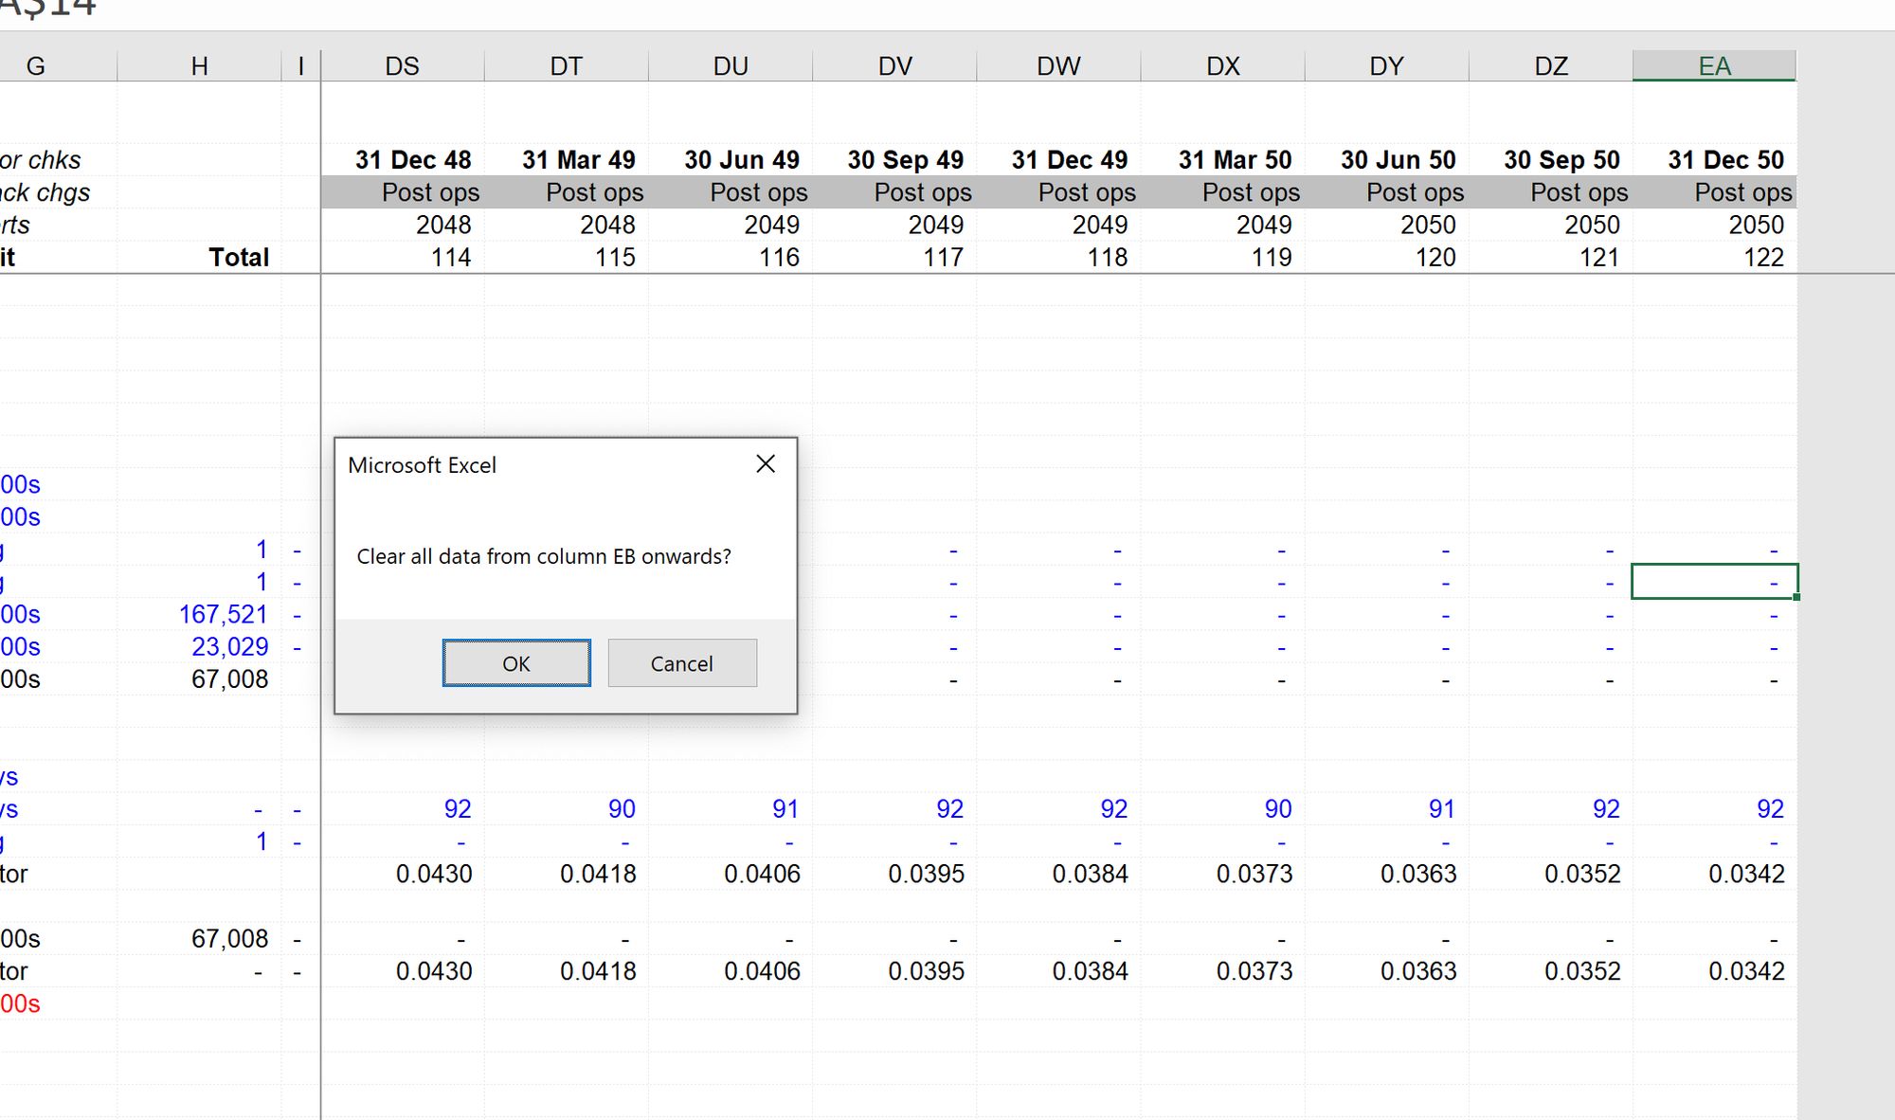Click the 31 Dec 50 date cell
This screenshot has height=1120, width=1895.
1725,160
